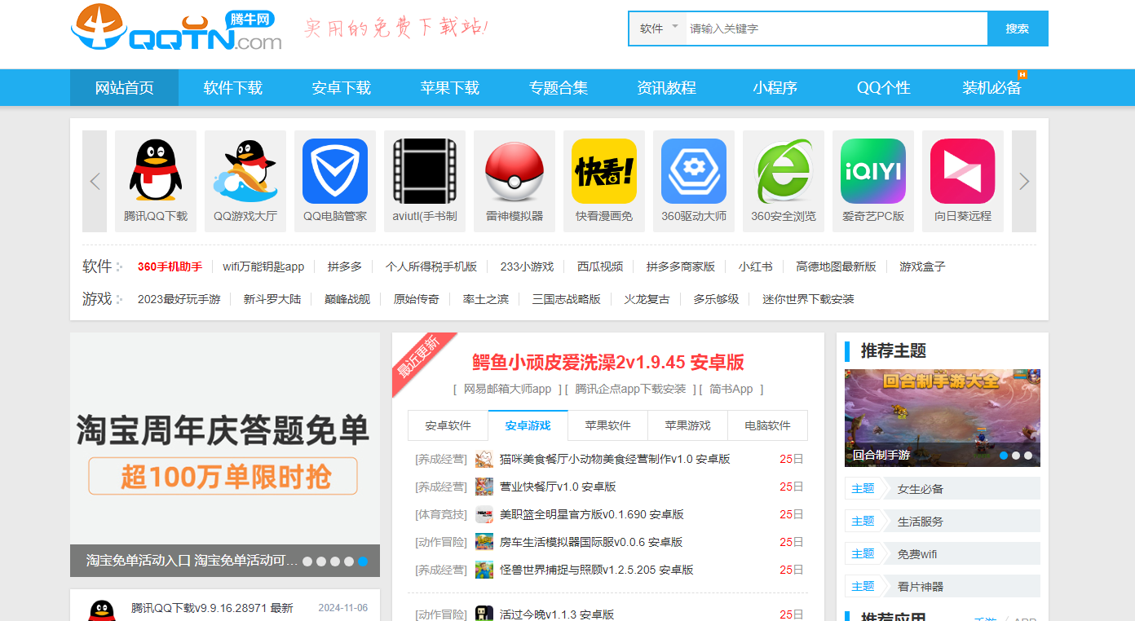Expand the carousel with the right chevron
Viewport: 1135px width, 621px height.
click(x=1023, y=181)
